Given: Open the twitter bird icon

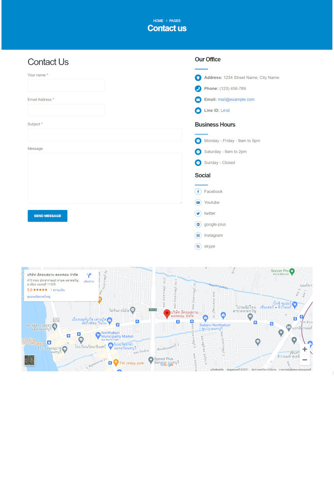Looking at the screenshot, I should [198, 213].
